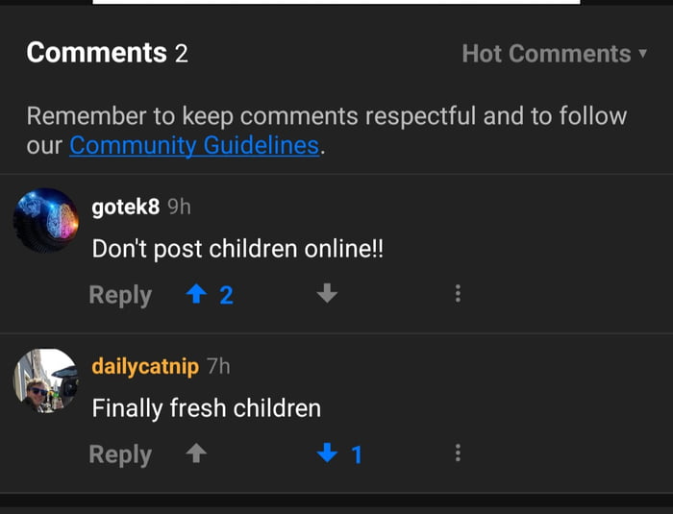Screen dimensions: 673x514
Task: Upvote gotek8's comment
Action: [x=197, y=295]
